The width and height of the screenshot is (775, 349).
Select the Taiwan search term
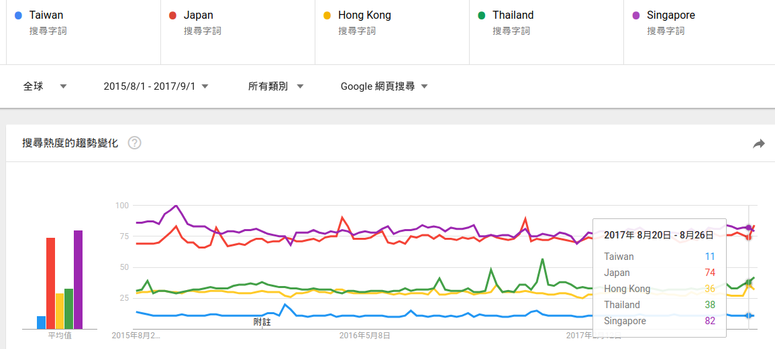pos(46,15)
